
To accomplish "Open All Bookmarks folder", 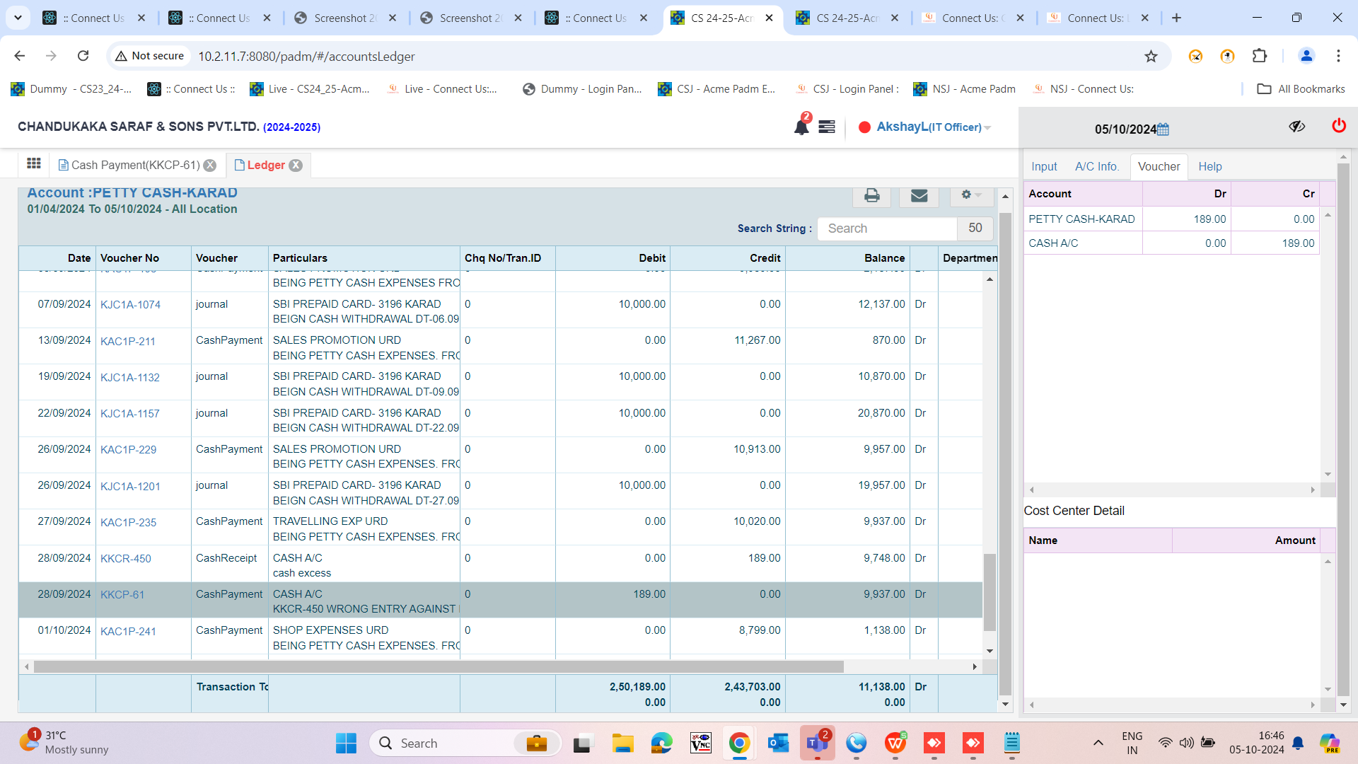I will [x=1301, y=89].
